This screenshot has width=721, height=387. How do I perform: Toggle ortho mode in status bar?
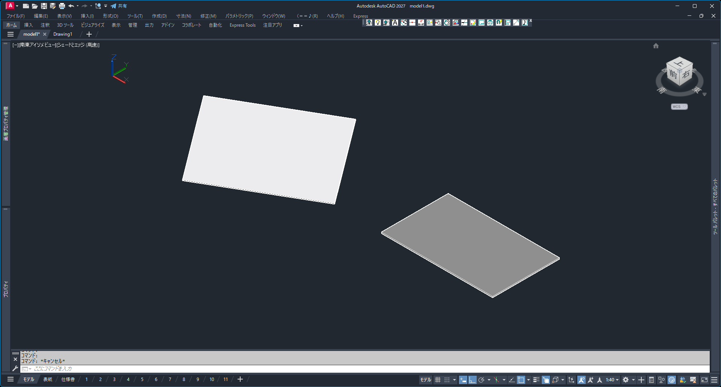tap(472, 380)
